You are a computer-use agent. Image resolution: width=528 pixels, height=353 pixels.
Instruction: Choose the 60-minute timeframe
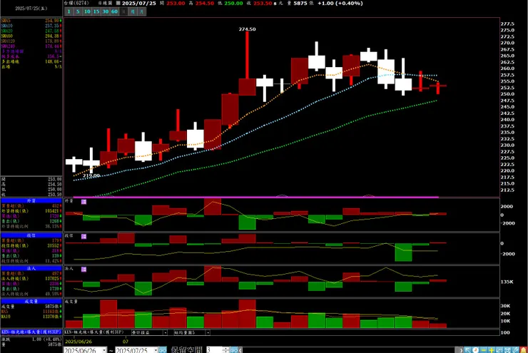click(114, 11)
